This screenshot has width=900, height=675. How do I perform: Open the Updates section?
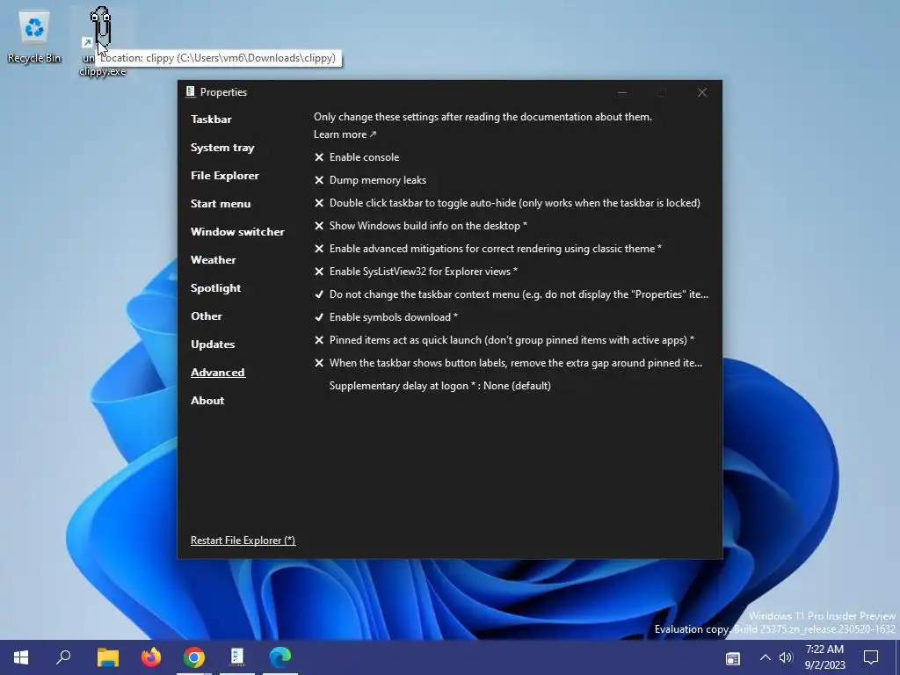(213, 345)
